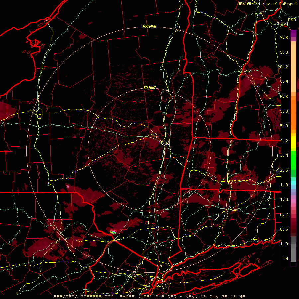
Task: Click the DKD label above the color bar
Action: point(292,20)
